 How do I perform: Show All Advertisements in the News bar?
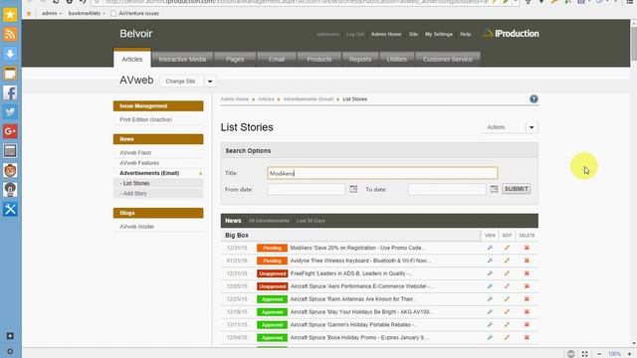pos(269,221)
